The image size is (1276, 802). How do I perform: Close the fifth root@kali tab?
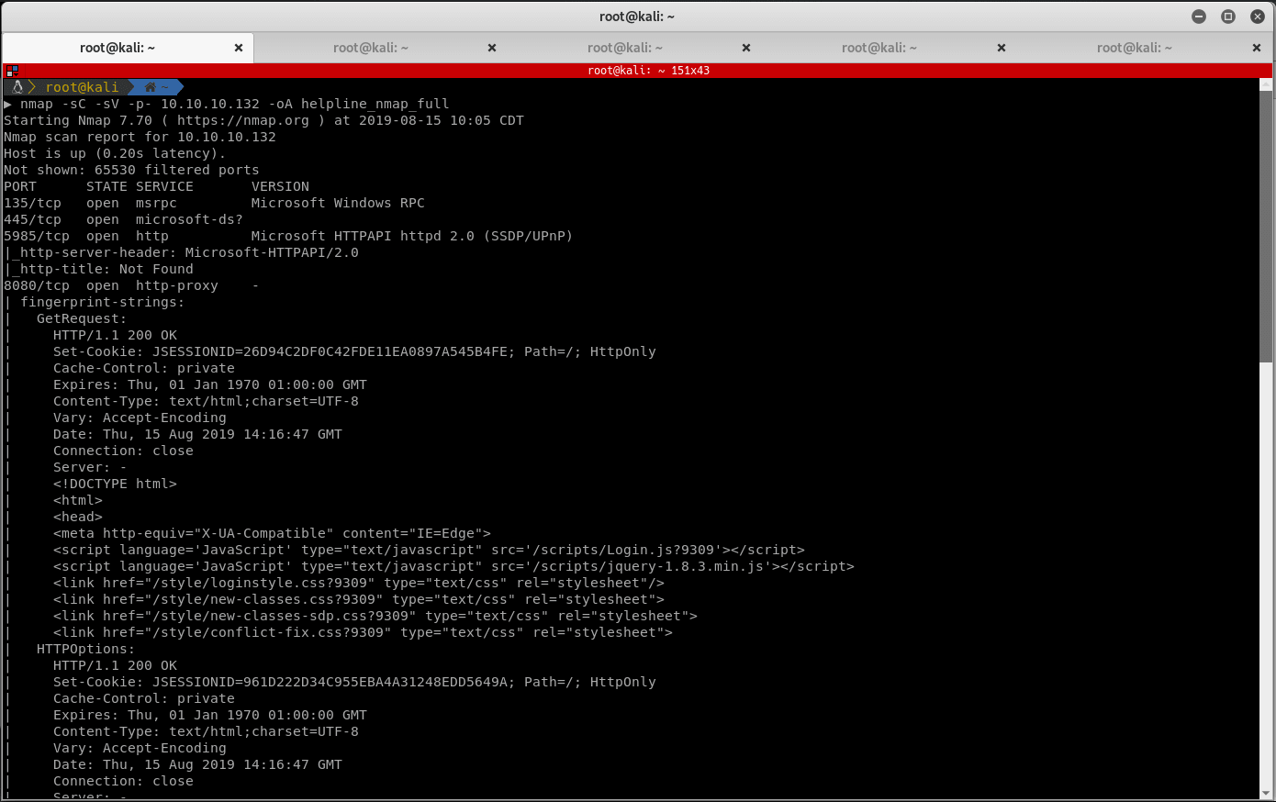(x=1257, y=48)
